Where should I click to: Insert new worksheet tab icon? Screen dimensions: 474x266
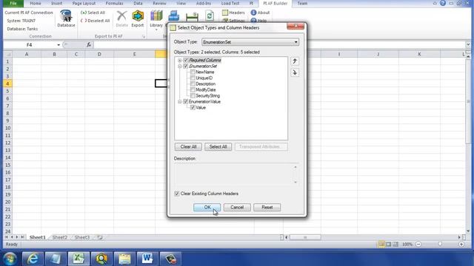(99, 237)
